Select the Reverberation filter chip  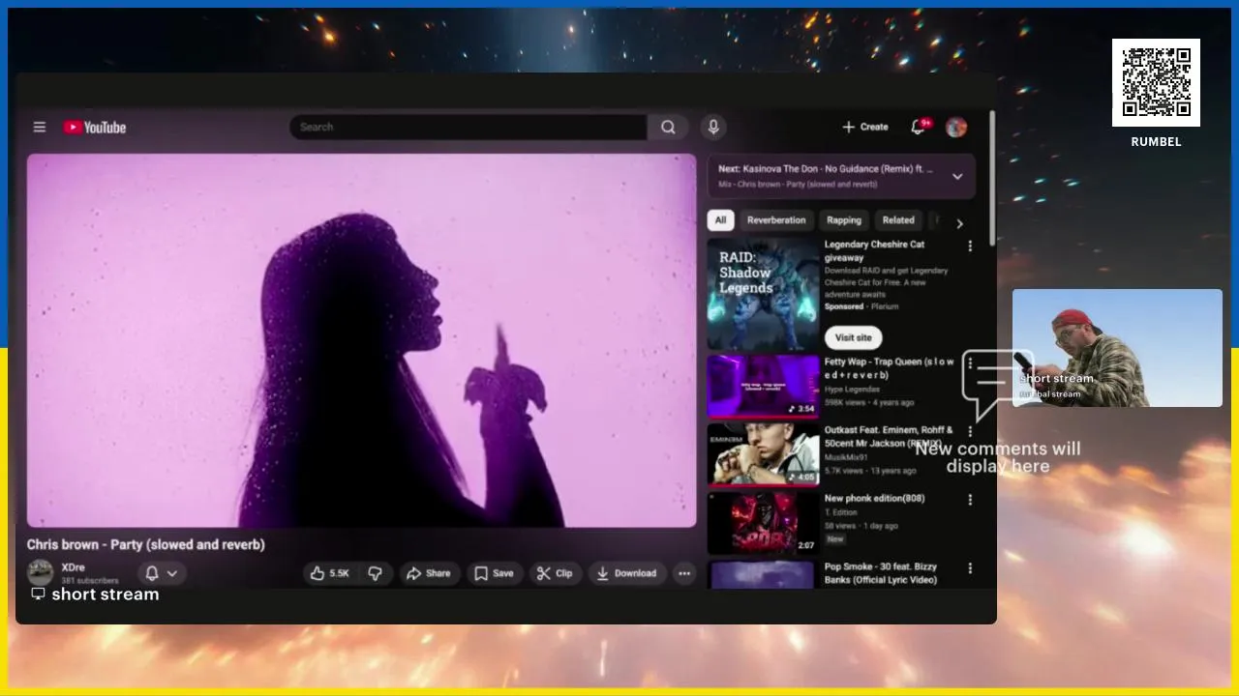coord(776,220)
